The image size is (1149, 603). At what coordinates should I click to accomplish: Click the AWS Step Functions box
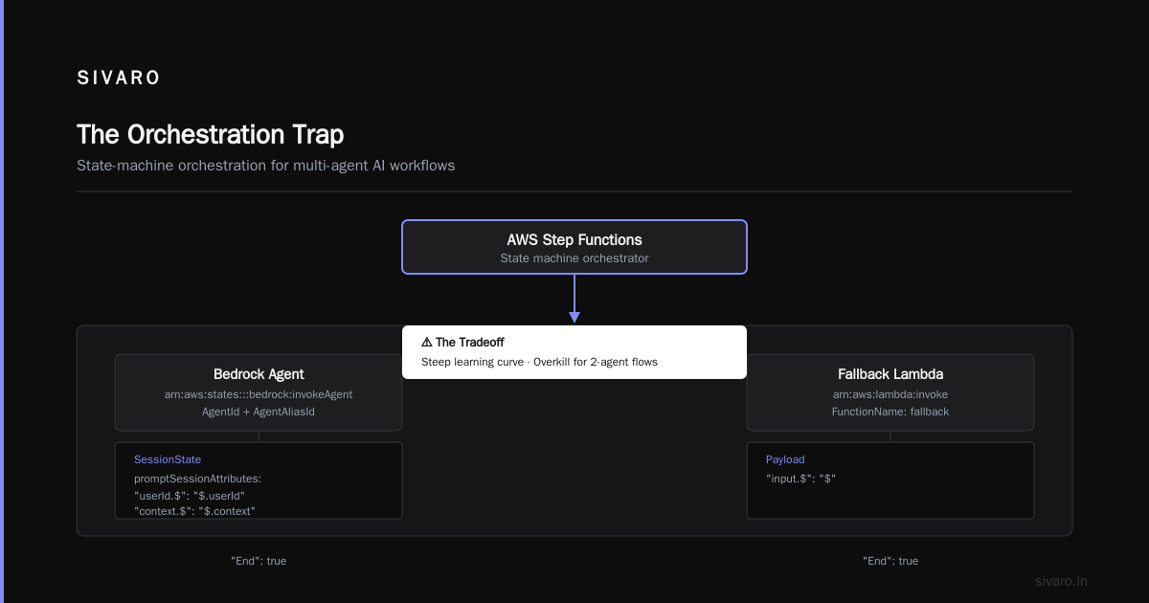pos(574,247)
